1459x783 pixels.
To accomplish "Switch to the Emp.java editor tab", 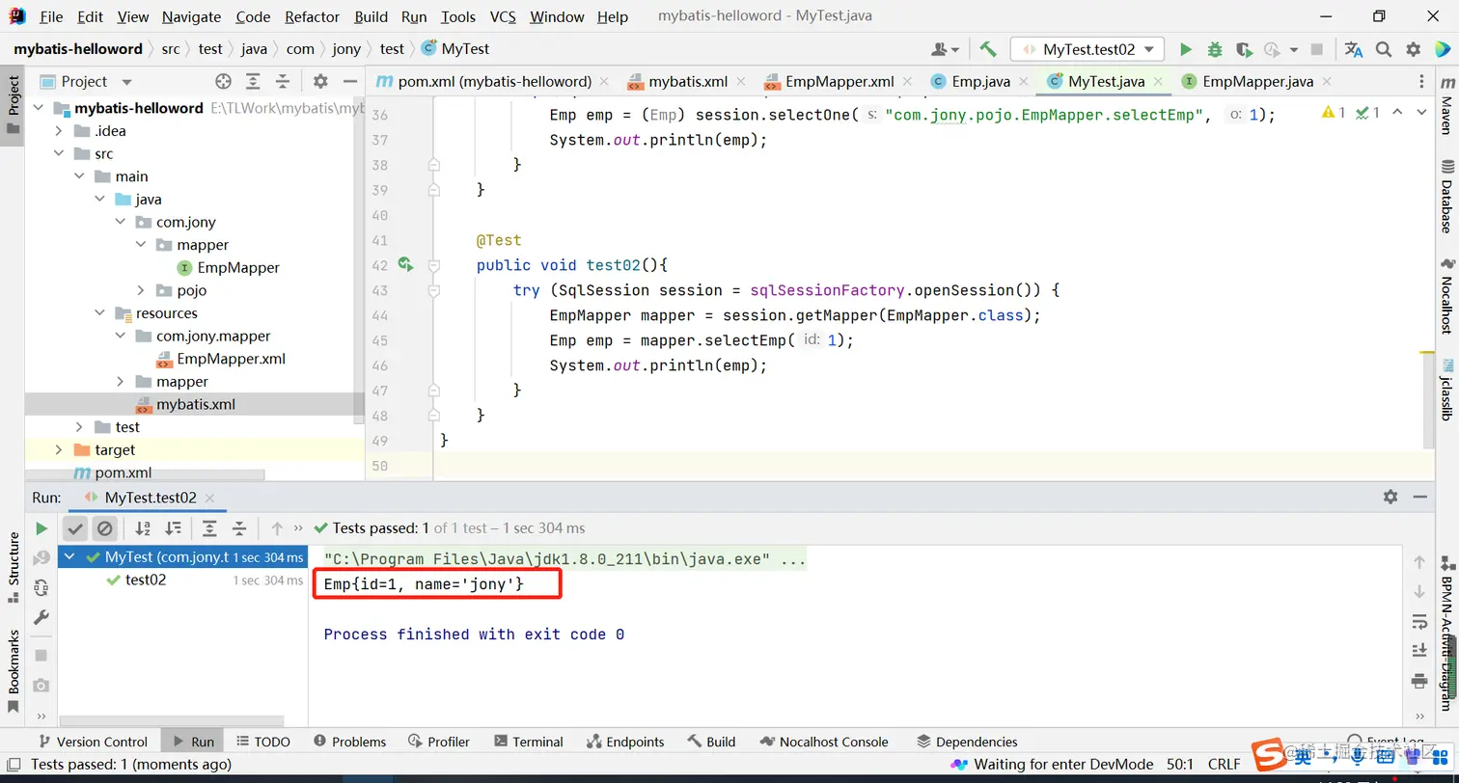I will pyautogui.click(x=979, y=82).
